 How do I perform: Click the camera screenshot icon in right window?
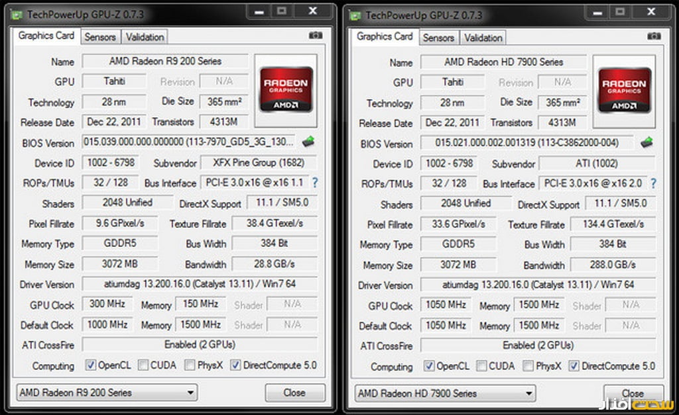[654, 36]
